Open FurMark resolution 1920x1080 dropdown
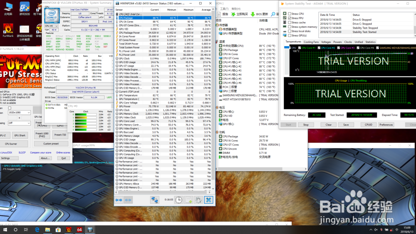This screenshot has height=234, width=416. click(19, 112)
